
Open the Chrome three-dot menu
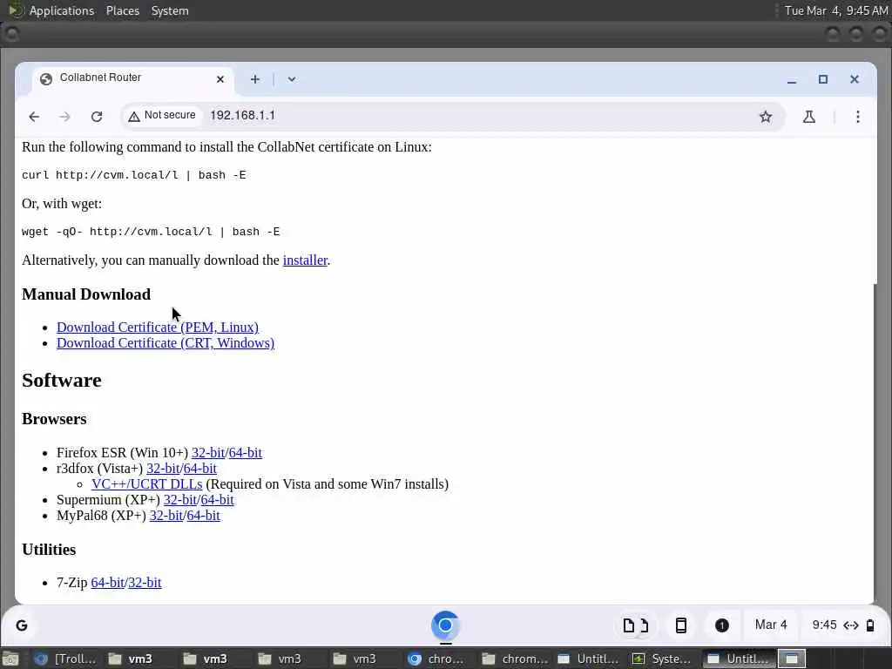tap(858, 117)
